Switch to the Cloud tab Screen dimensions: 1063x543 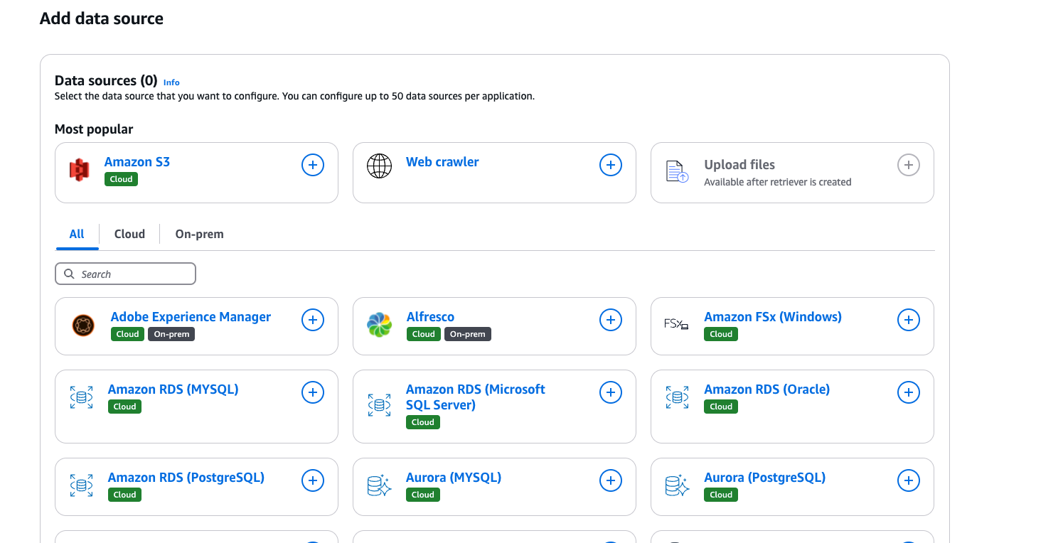129,234
